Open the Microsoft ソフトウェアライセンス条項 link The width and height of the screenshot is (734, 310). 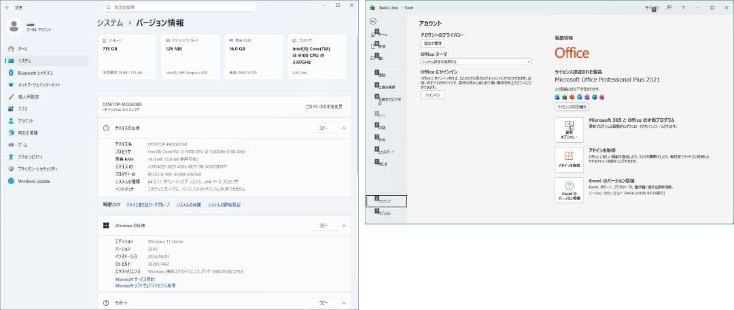pyautogui.click(x=145, y=285)
